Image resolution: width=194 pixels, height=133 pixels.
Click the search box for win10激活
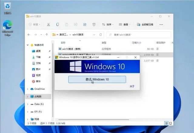[x=139, y=35]
